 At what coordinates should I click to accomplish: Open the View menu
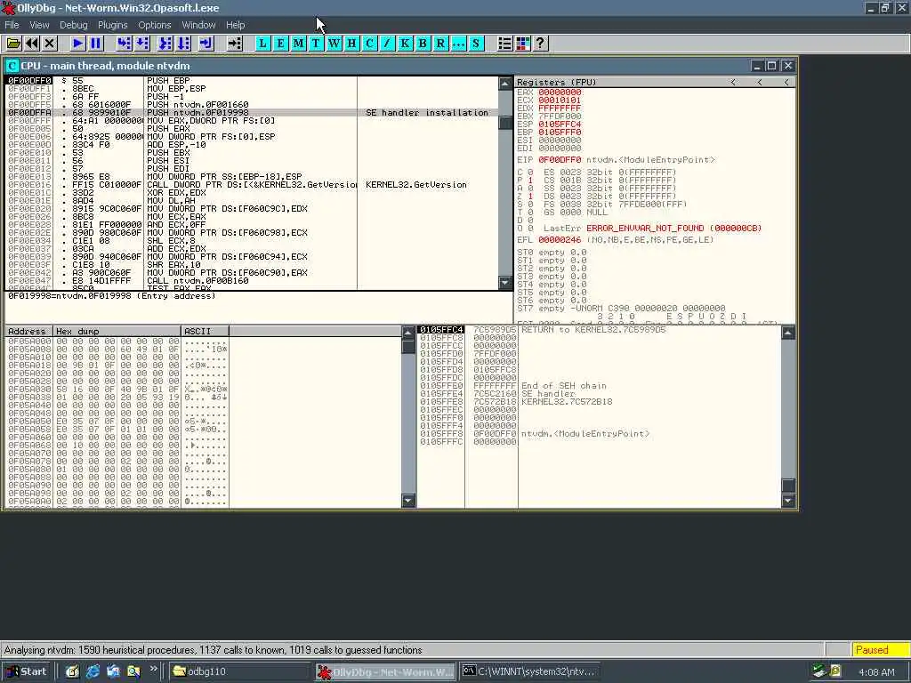pos(39,25)
